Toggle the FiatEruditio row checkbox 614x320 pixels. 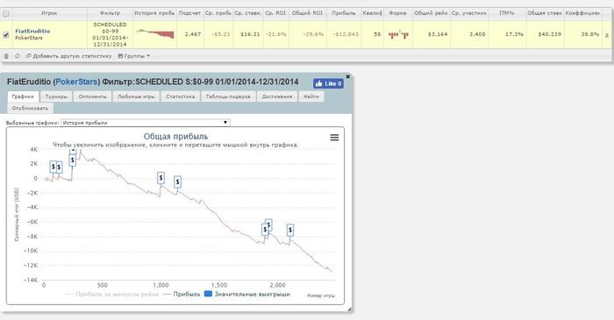pyautogui.click(x=6, y=35)
